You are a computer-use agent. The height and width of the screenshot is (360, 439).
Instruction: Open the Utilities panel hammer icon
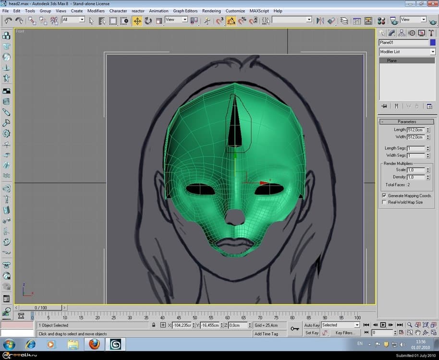(431, 33)
